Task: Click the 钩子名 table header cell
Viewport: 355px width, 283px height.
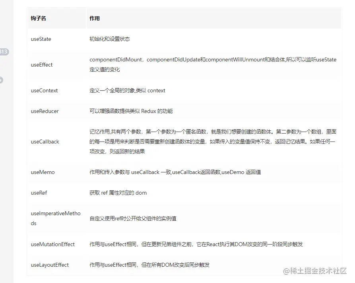Action: tap(36, 18)
